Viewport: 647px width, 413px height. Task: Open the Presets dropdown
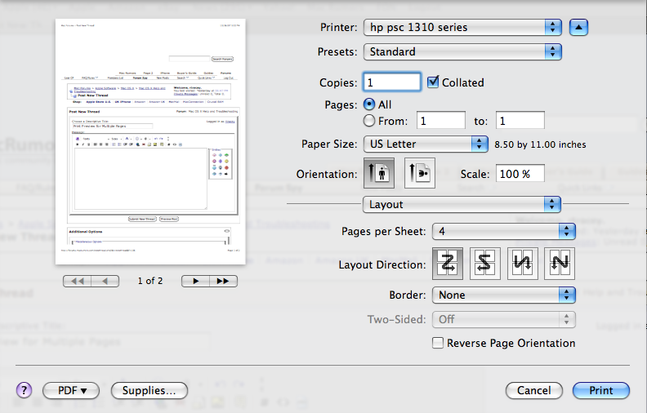coord(462,52)
